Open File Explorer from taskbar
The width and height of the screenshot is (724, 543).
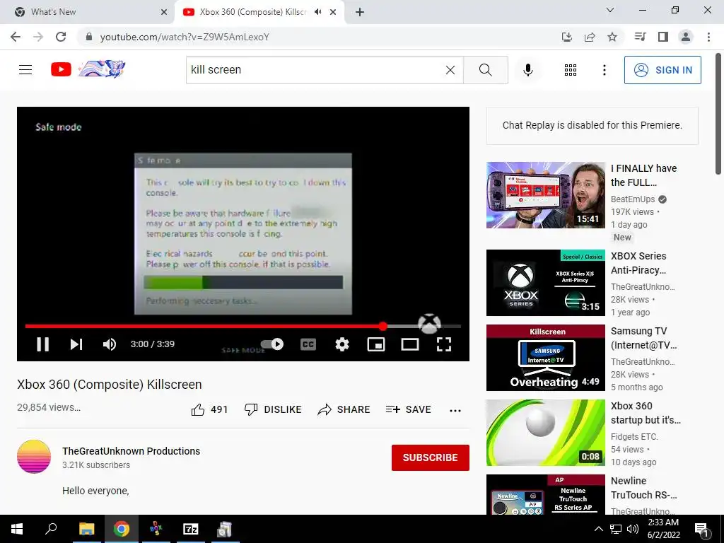tap(86, 529)
